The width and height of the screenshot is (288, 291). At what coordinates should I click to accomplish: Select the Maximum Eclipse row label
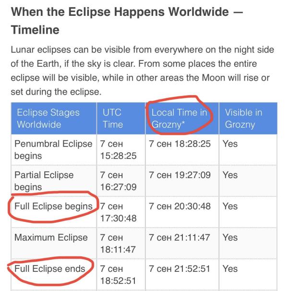(x=51, y=237)
